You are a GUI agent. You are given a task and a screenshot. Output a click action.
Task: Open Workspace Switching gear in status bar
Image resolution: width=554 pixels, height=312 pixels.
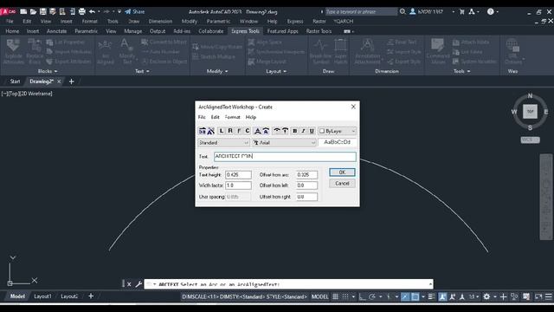coord(486,296)
